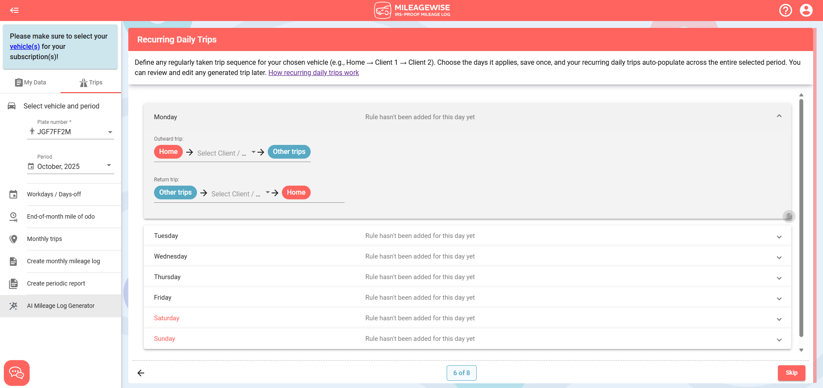823x388 pixels.
Task: Open the help menu
Action: [786, 10]
